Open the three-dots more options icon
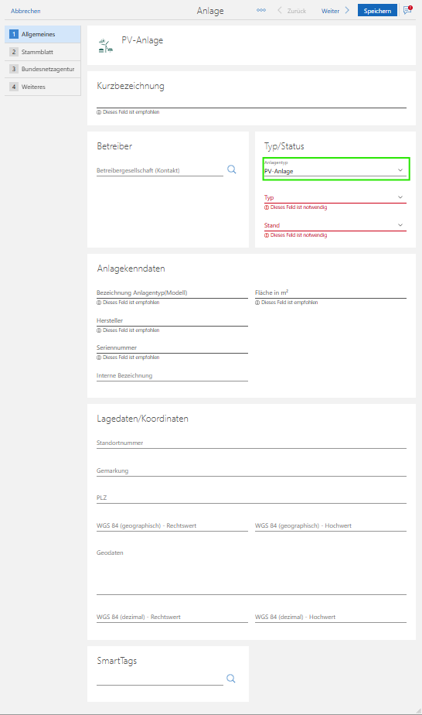The height and width of the screenshot is (715, 422). (x=260, y=10)
